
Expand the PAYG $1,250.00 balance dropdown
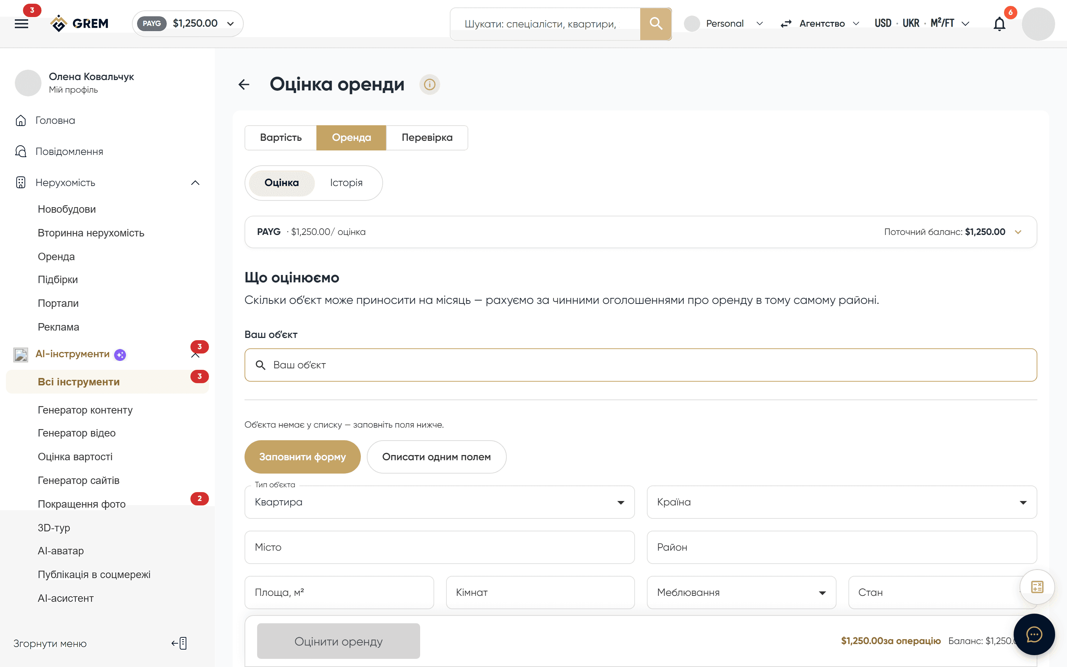tap(188, 23)
